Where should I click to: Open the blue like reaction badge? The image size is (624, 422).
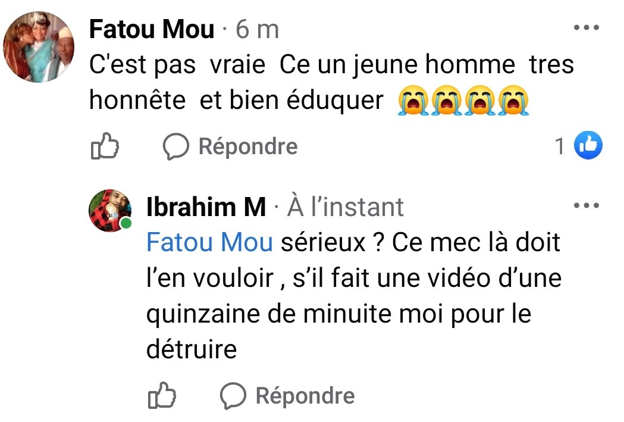[588, 146]
